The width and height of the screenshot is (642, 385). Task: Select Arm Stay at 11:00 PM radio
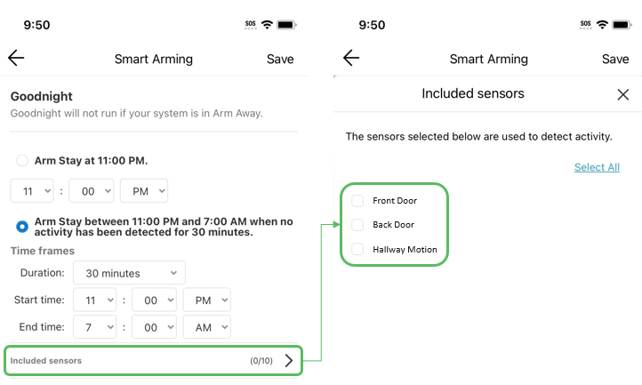coord(22,160)
